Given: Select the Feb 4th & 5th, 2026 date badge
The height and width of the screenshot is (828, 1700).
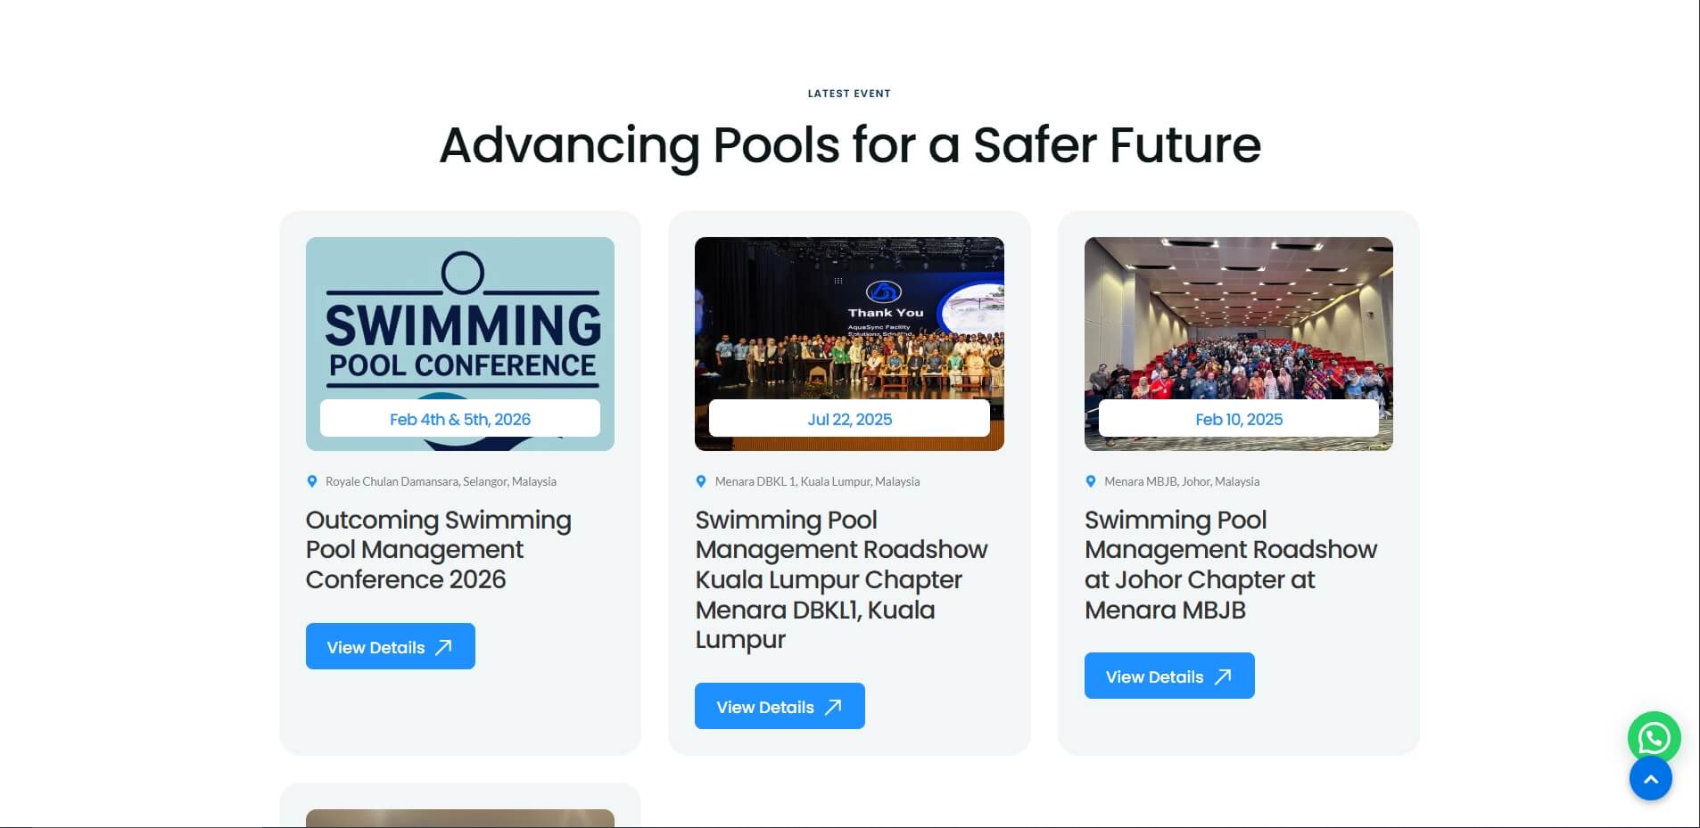Looking at the screenshot, I should pyautogui.click(x=460, y=419).
